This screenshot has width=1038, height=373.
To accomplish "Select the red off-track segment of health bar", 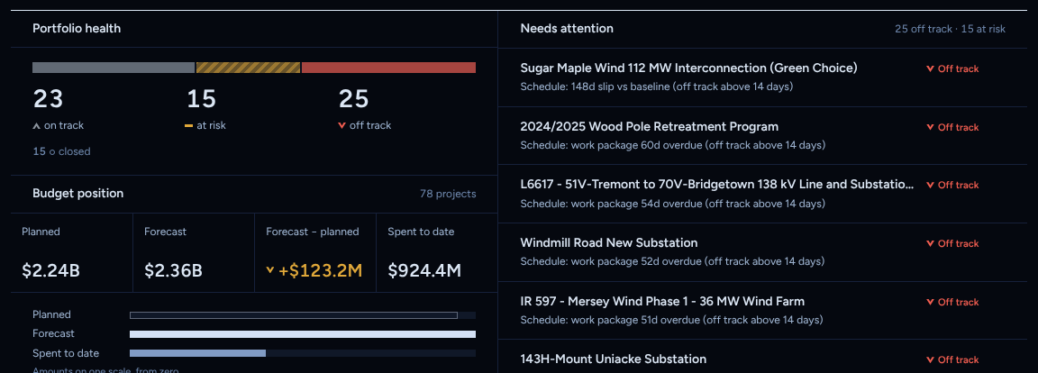I will (x=388, y=68).
